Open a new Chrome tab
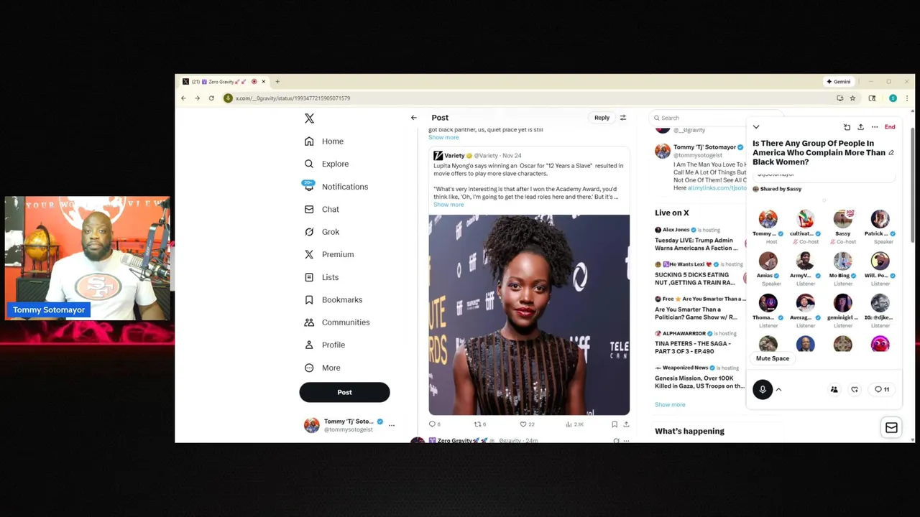This screenshot has height=517, width=920. coord(277,82)
